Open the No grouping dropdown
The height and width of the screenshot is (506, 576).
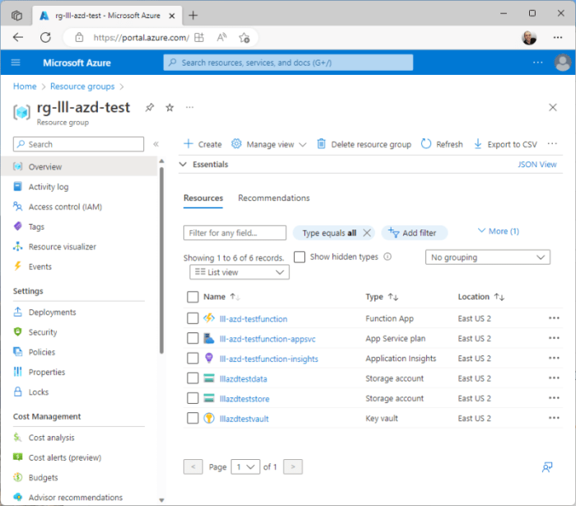tap(488, 258)
